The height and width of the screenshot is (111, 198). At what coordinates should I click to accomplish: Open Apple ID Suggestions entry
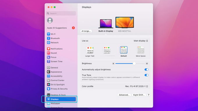(61, 28)
